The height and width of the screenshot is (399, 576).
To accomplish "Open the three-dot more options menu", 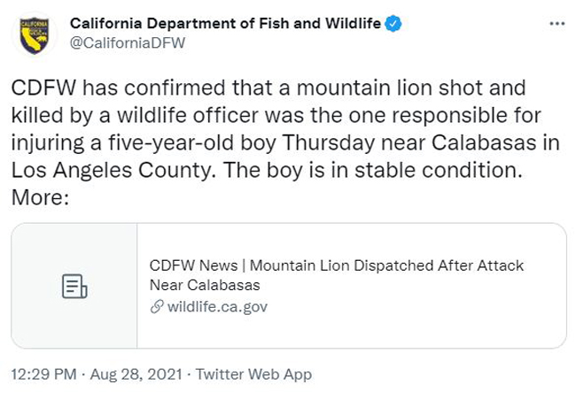I will pos(557,24).
